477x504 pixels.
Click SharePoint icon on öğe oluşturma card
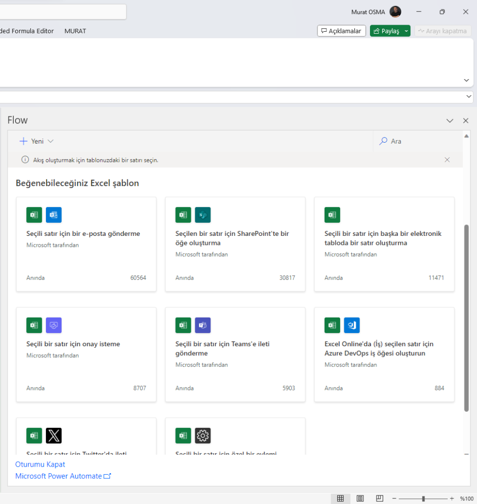[x=203, y=215]
